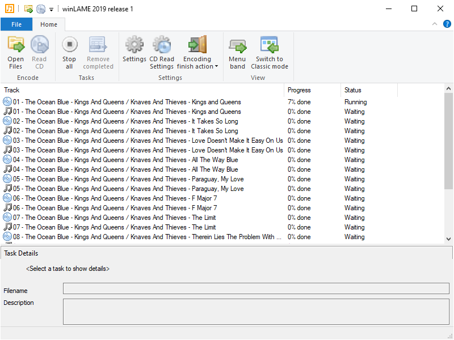Collapse the ribbon with the chevron
Viewport: 454px width, 340px height.
(435, 24)
